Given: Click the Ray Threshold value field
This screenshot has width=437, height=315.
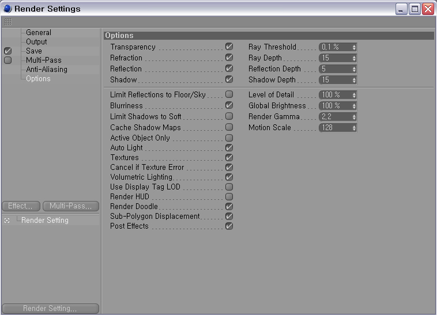Looking at the screenshot, I should point(336,47).
